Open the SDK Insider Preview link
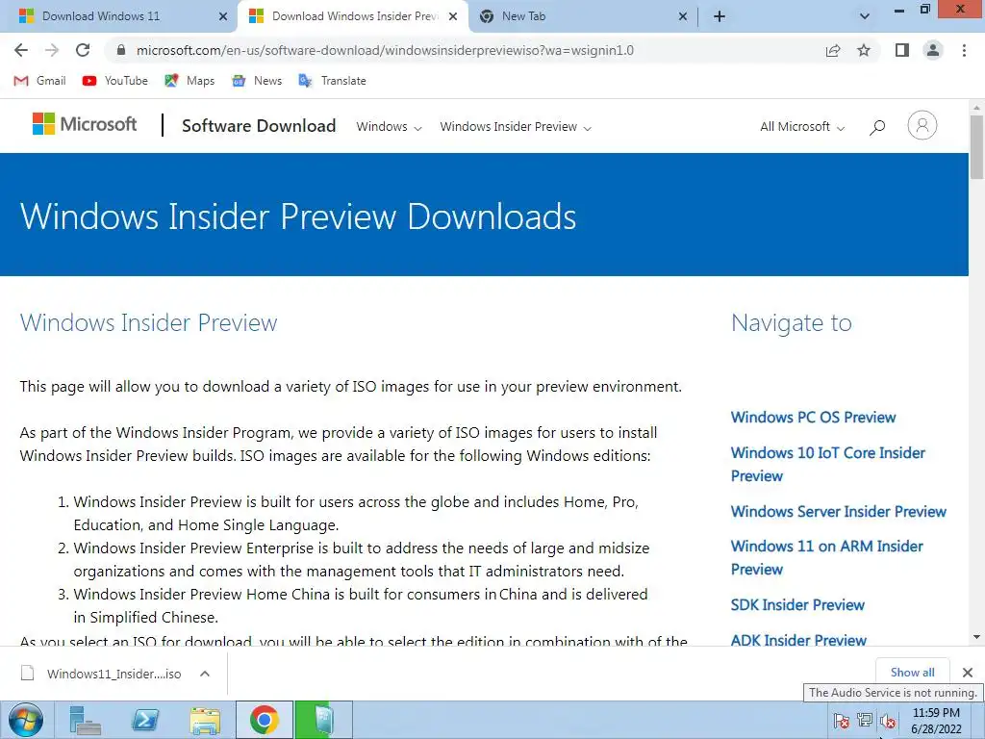985x739 pixels. click(797, 605)
